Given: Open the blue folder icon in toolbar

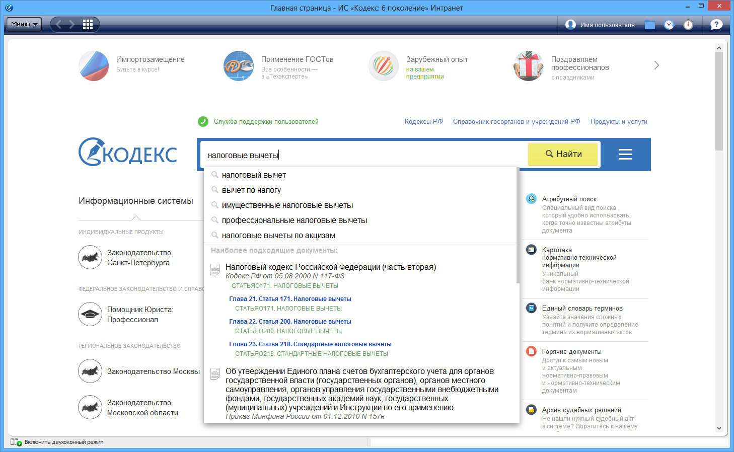Looking at the screenshot, I should [x=650, y=25].
